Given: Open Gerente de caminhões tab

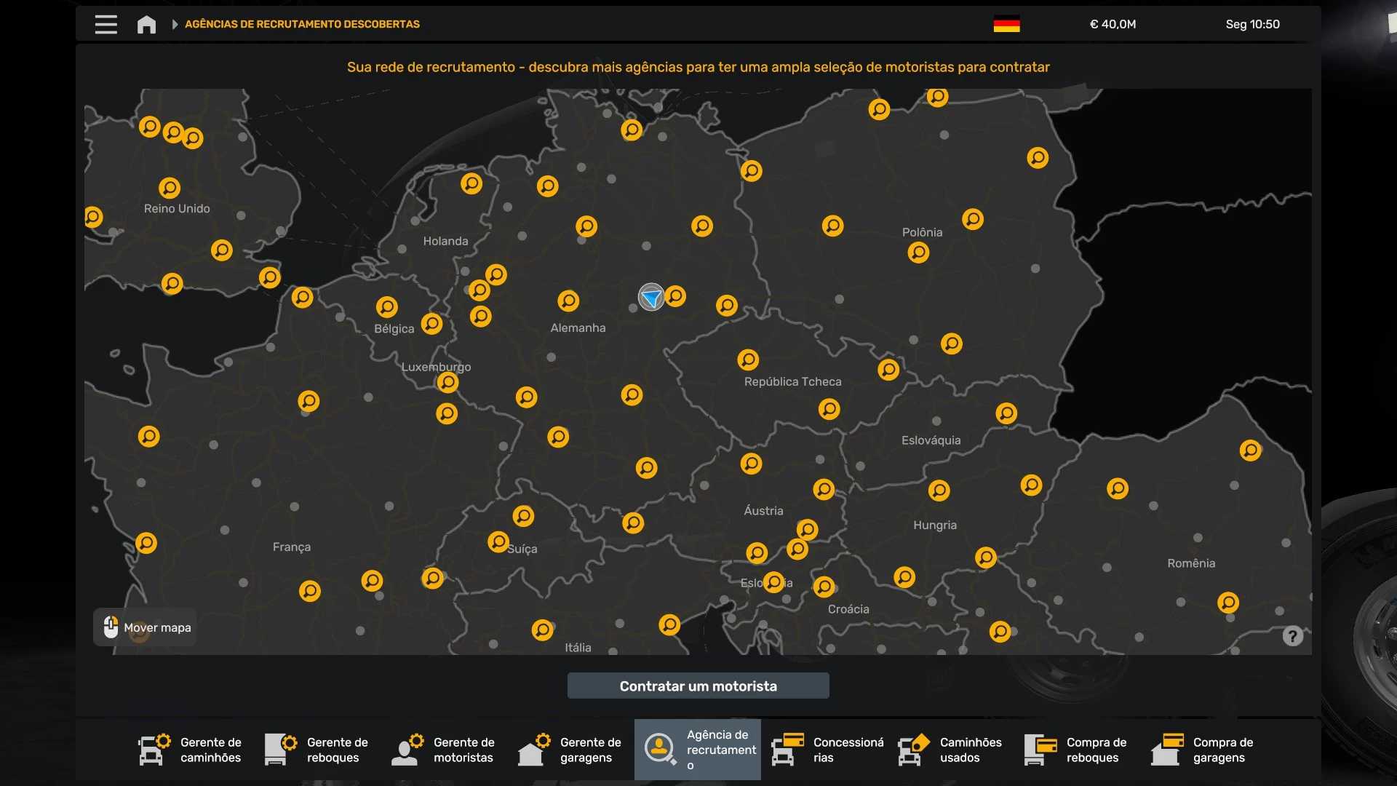Looking at the screenshot, I should coord(191,750).
